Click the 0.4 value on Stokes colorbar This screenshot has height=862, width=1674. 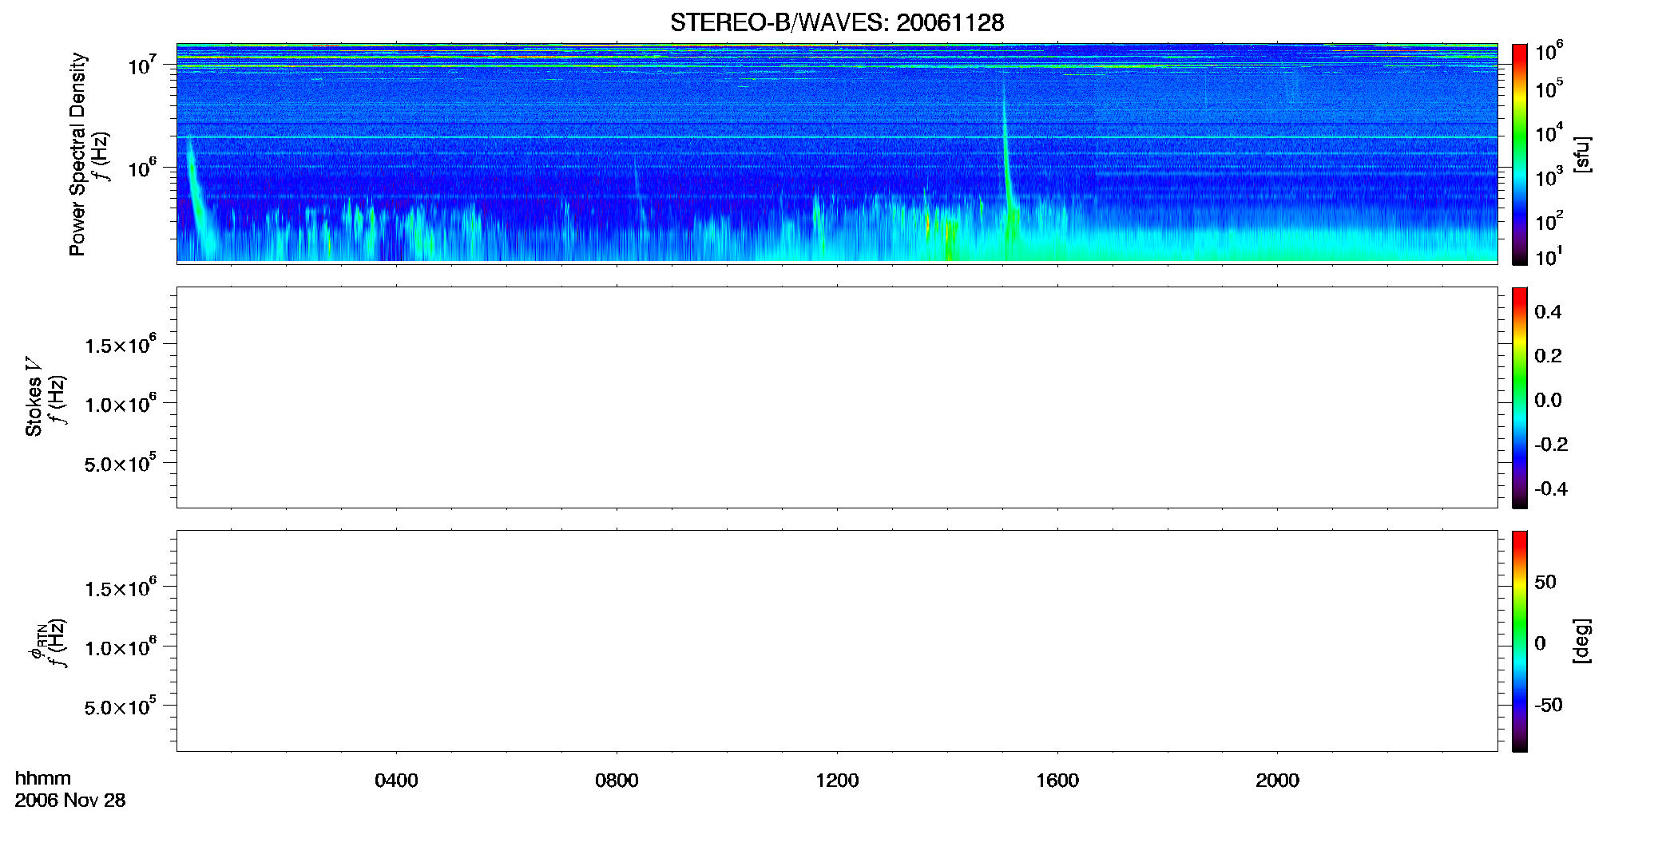click(x=1548, y=312)
